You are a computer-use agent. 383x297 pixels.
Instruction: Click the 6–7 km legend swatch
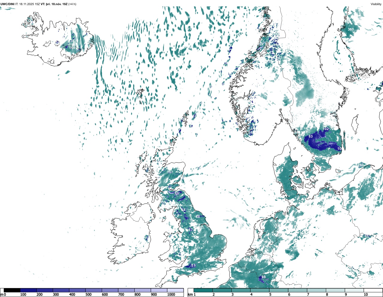click(x=297, y=290)
